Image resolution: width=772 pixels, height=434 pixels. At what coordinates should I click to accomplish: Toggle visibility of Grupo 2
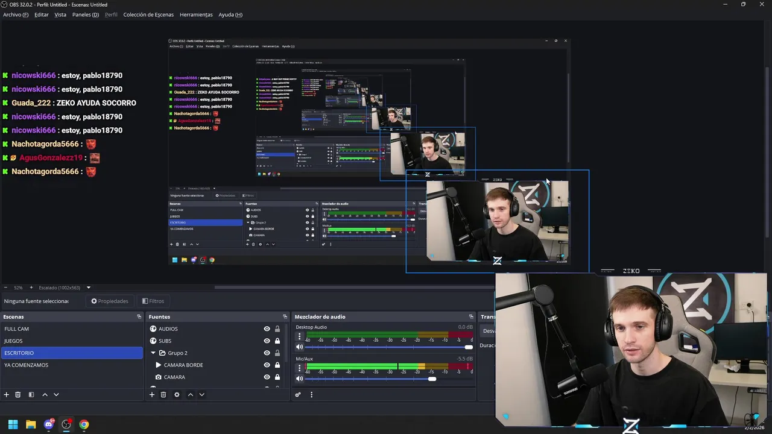267,353
